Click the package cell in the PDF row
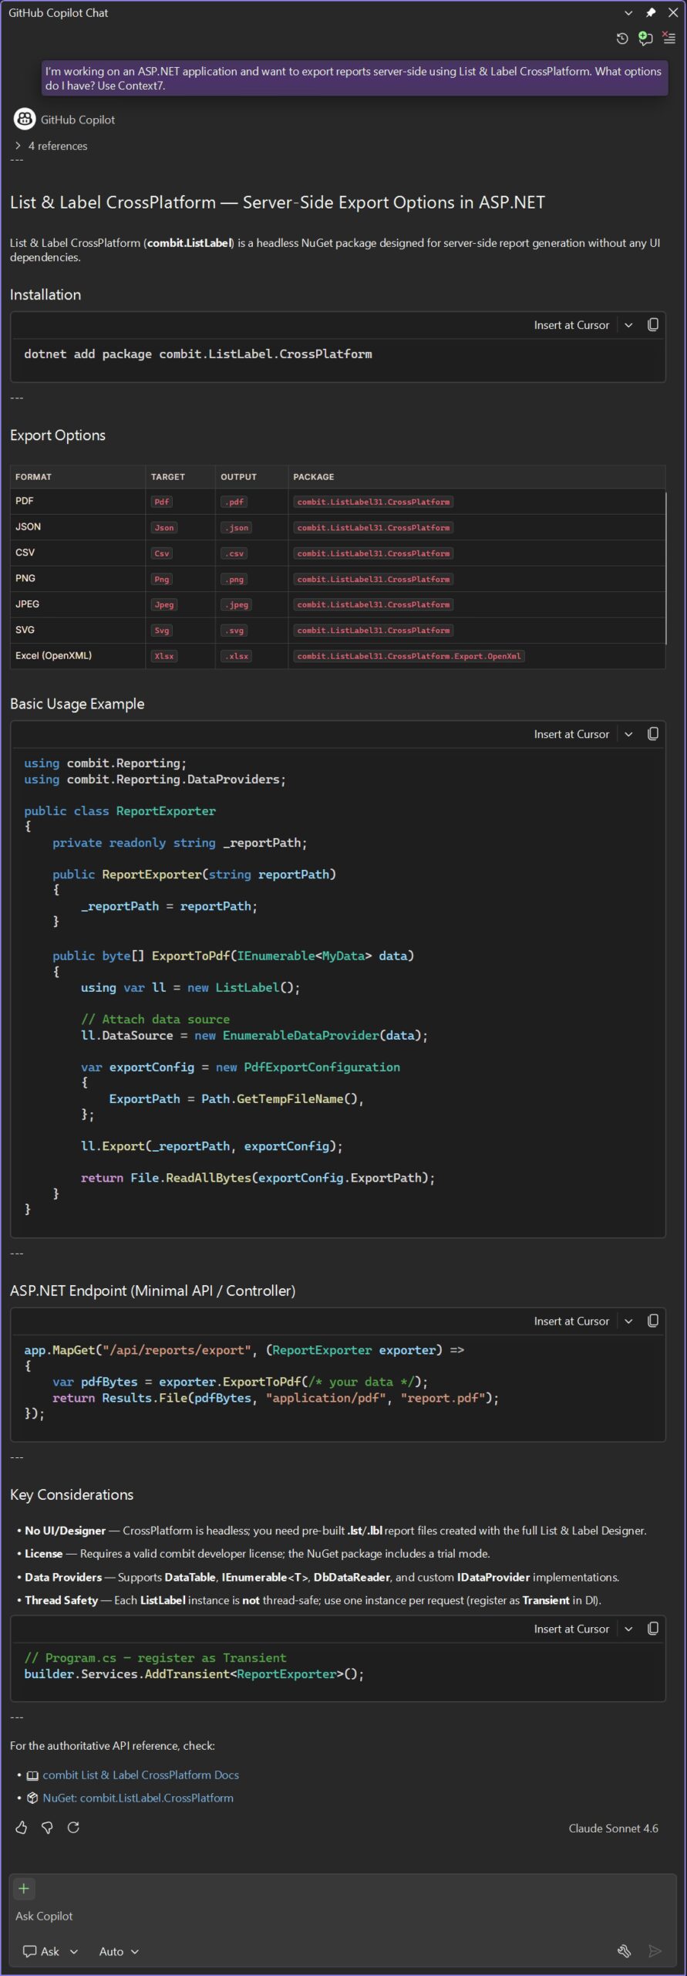 point(373,502)
